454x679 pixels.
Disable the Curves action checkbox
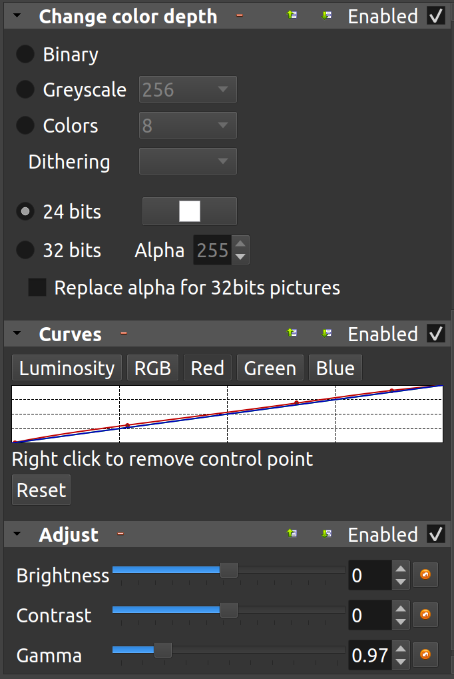(436, 333)
